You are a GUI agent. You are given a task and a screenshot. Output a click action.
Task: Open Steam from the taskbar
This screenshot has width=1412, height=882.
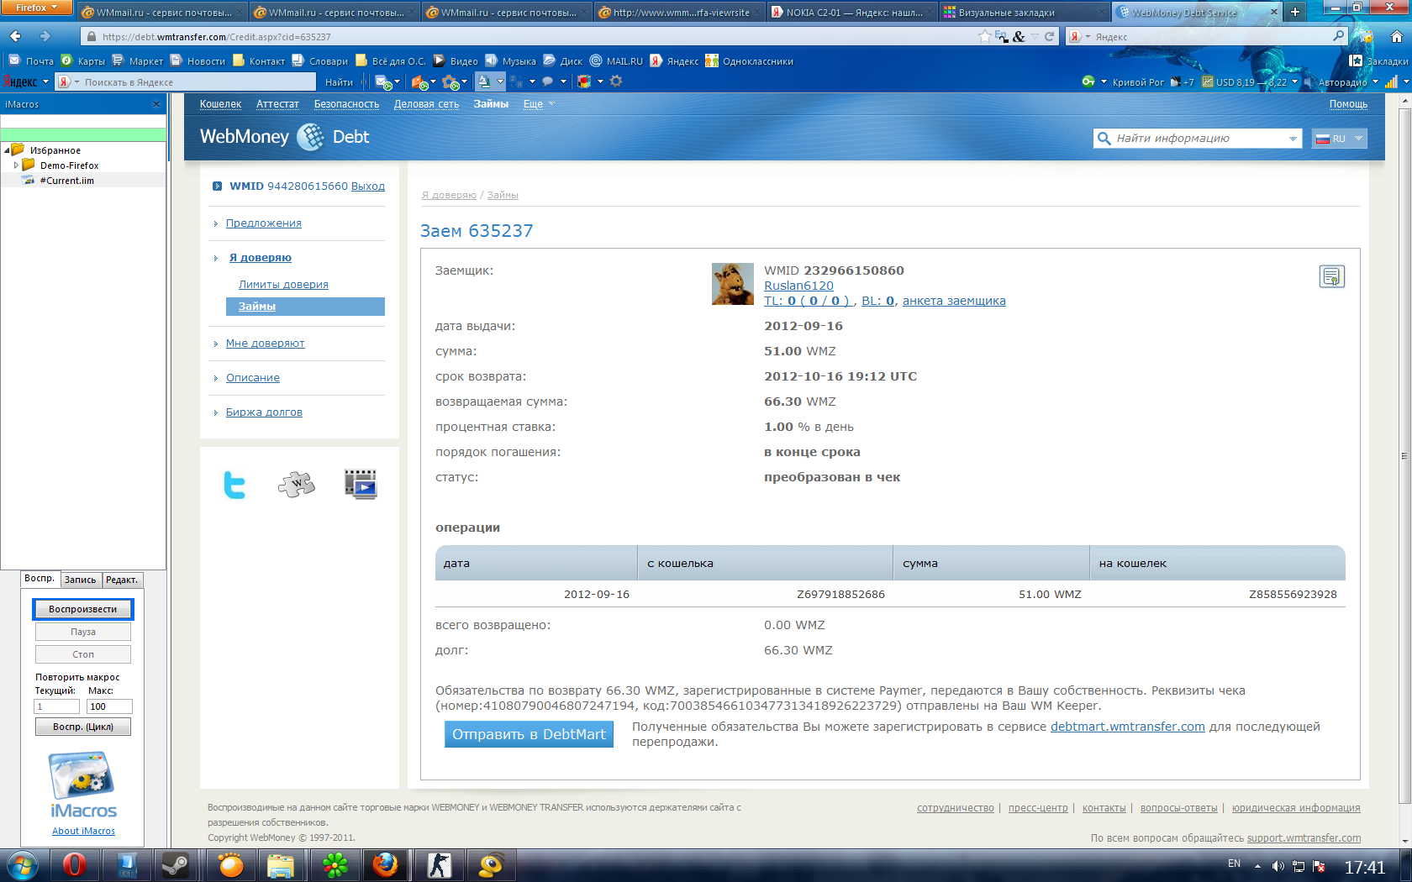point(175,865)
